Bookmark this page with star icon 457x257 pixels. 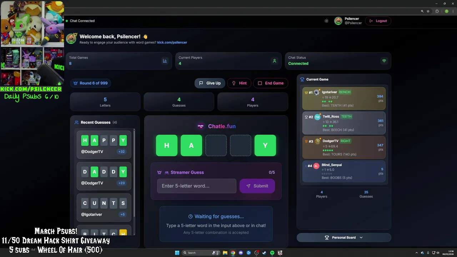click(428, 11)
